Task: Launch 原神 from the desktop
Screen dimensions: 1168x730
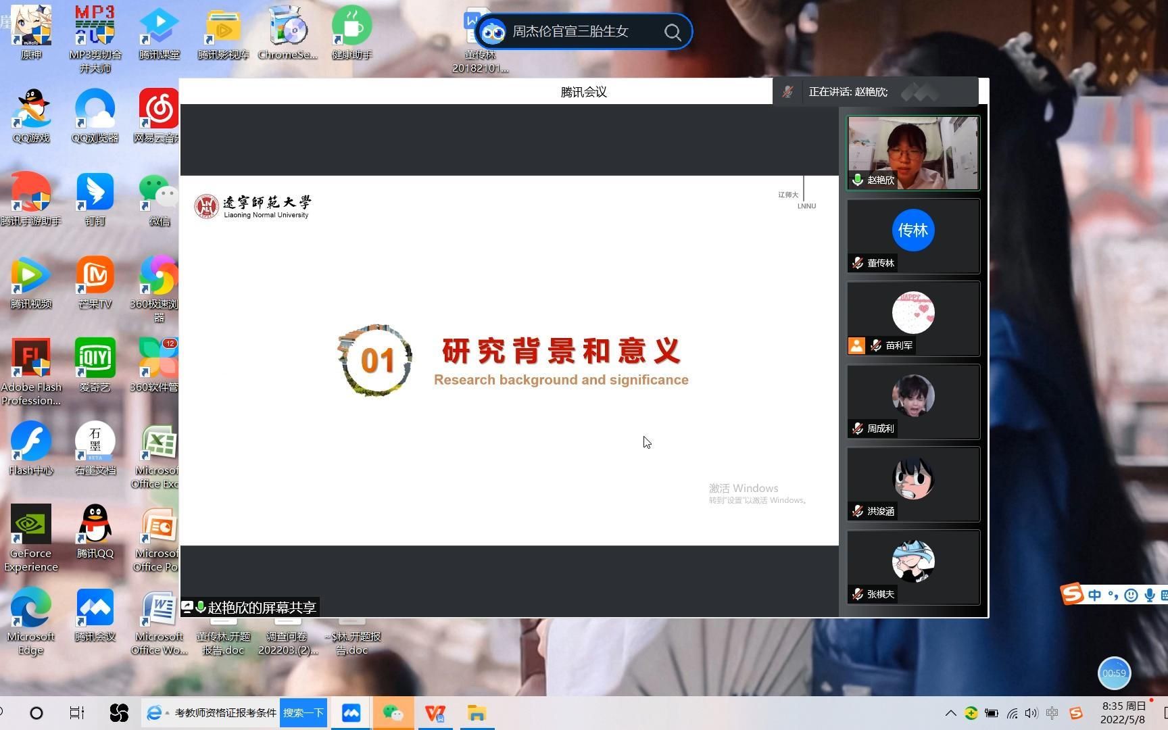Action: [30, 27]
